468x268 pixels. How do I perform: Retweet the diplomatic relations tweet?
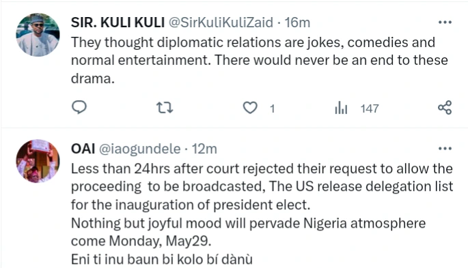[x=165, y=108]
